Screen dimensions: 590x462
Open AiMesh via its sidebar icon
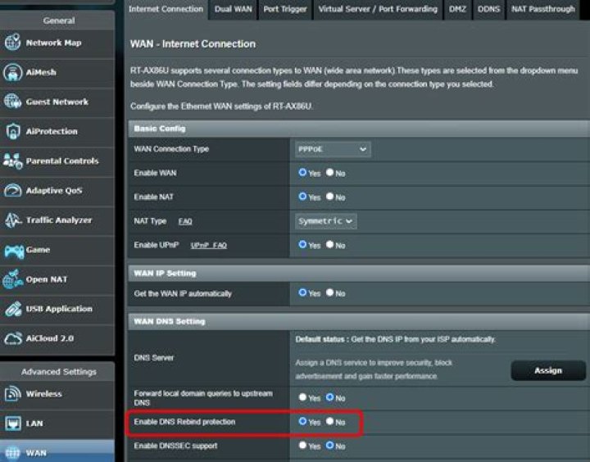click(x=13, y=73)
